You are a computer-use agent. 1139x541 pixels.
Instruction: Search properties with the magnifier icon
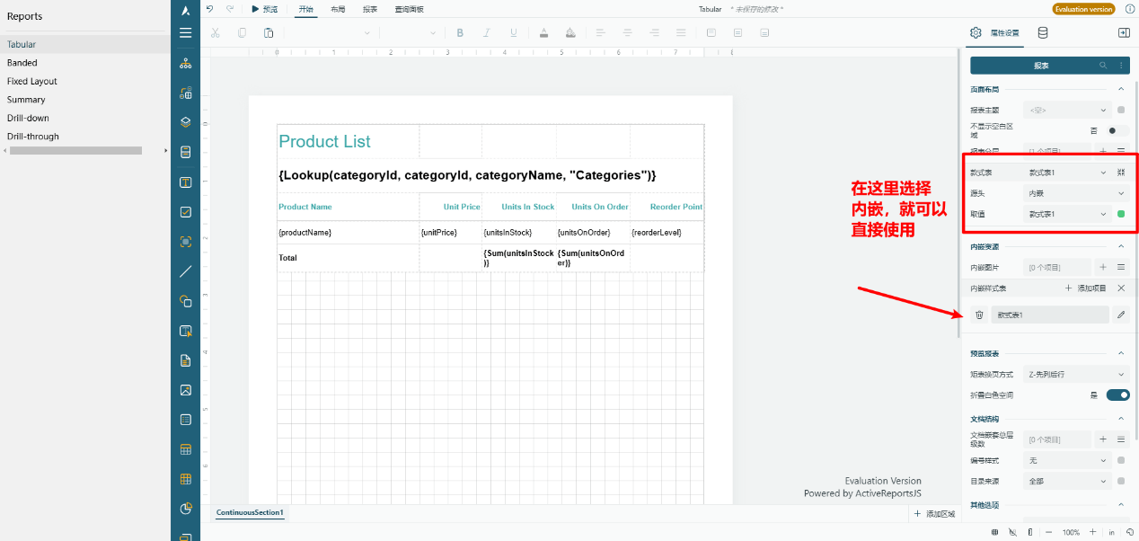pos(1104,66)
